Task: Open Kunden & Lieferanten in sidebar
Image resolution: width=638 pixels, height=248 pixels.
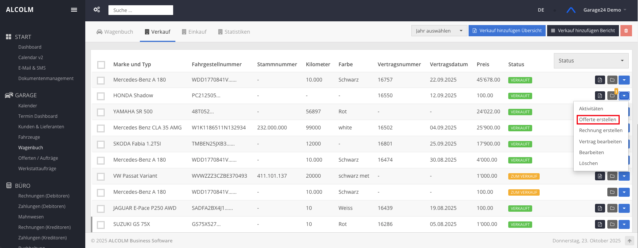Action: (41, 127)
